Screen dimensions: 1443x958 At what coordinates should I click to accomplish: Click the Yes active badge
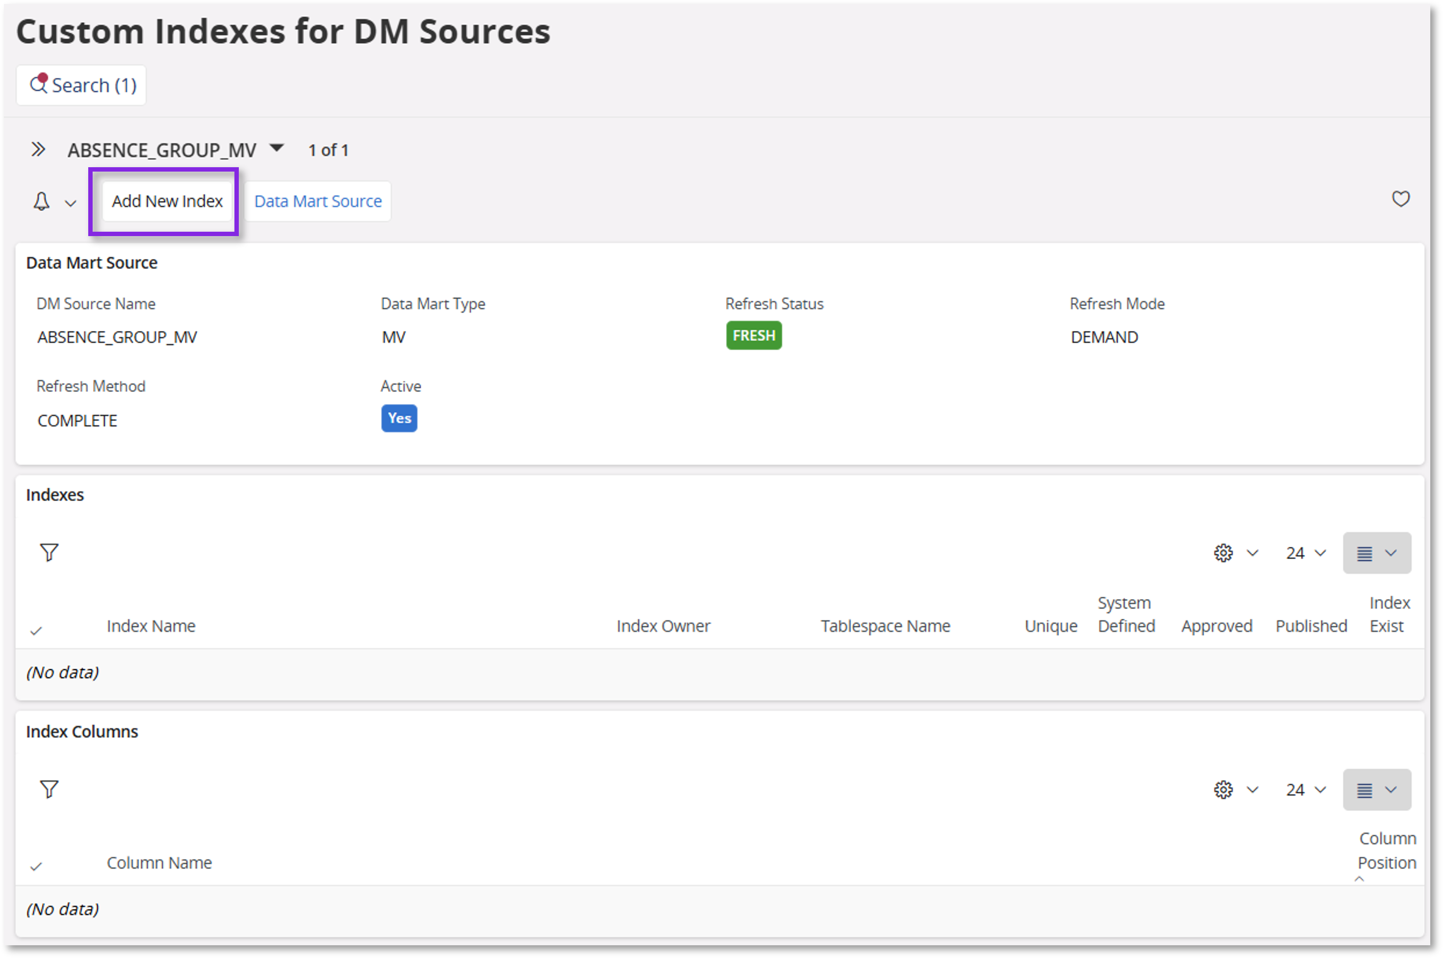399,419
